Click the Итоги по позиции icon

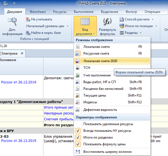pos(122,26)
